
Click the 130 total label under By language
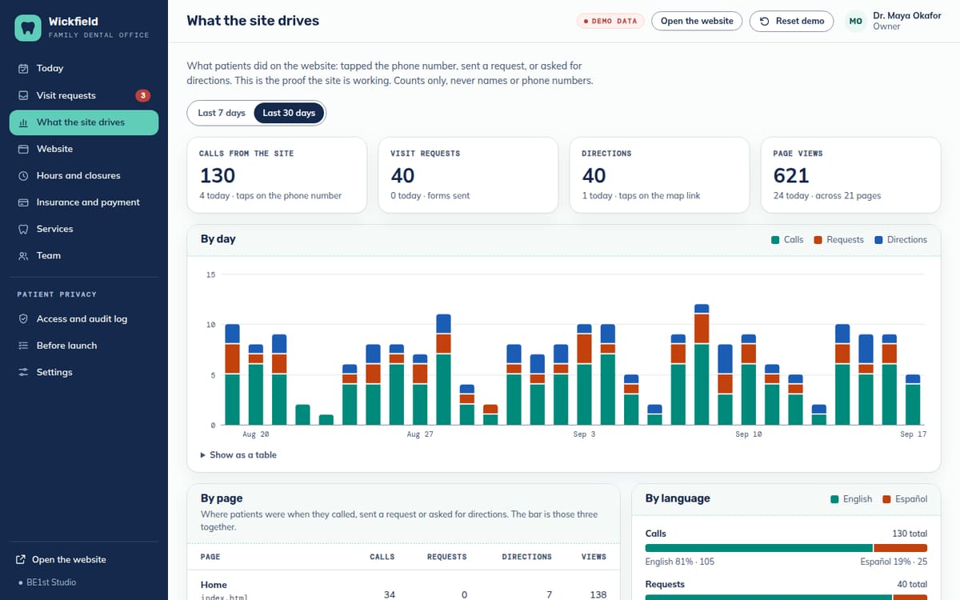[910, 534]
